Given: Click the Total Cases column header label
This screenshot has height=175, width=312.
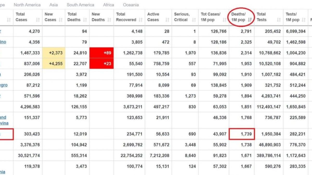Looking at the screenshot, I should [21, 17].
